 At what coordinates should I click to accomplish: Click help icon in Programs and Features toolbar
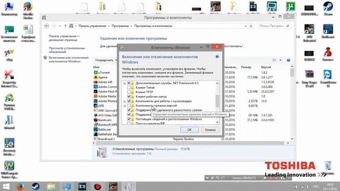pyautogui.click(x=288, y=60)
